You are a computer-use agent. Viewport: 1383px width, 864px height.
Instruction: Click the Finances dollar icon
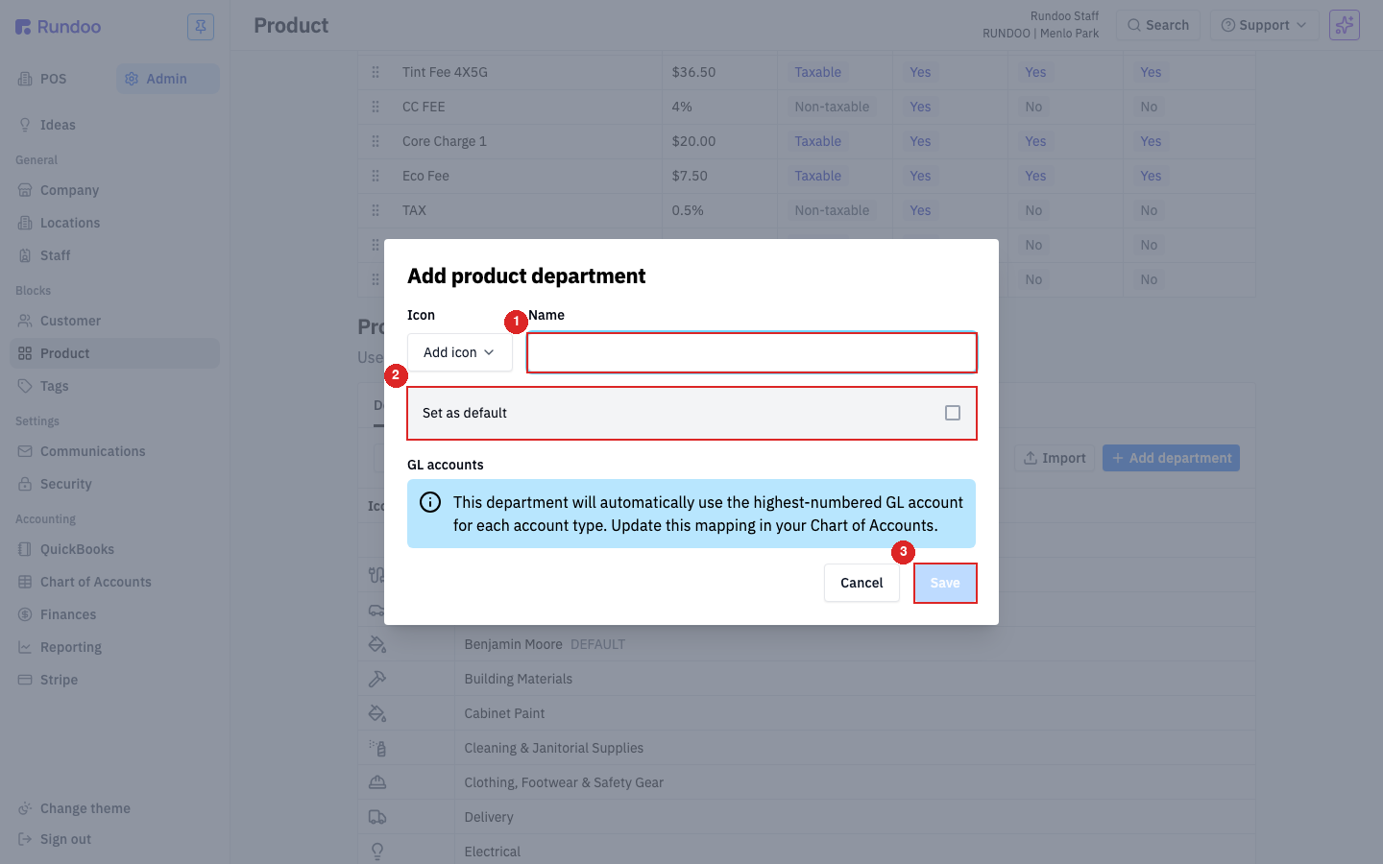pos(25,614)
